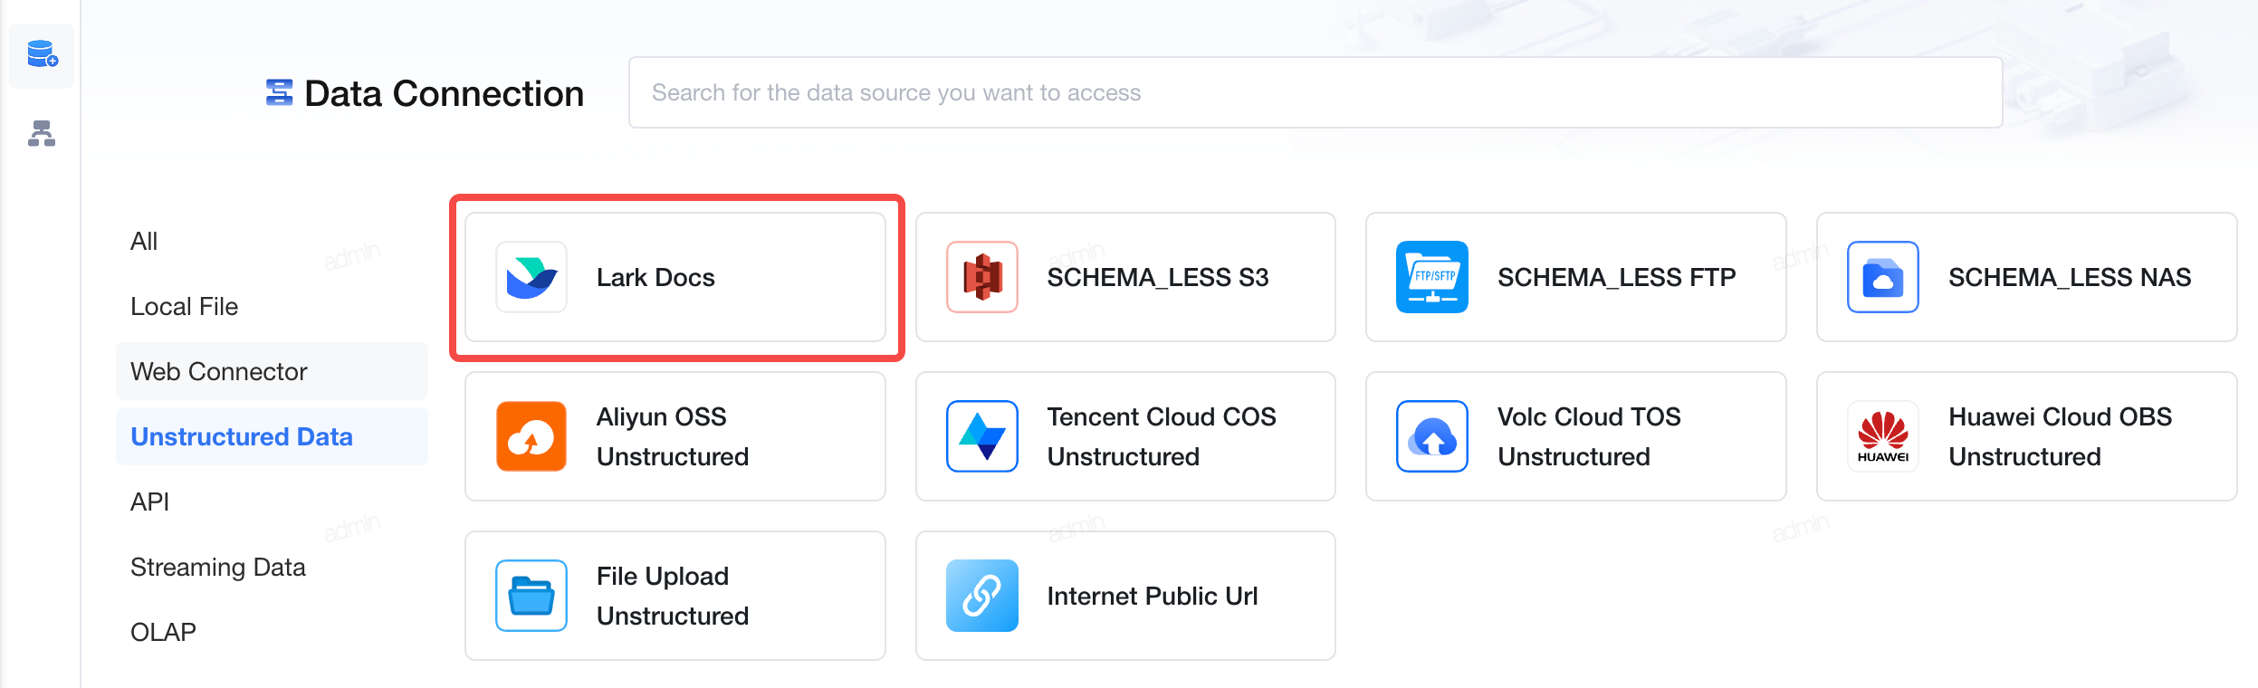
Task: Select the Lark Docs bird icon
Action: tap(531, 277)
